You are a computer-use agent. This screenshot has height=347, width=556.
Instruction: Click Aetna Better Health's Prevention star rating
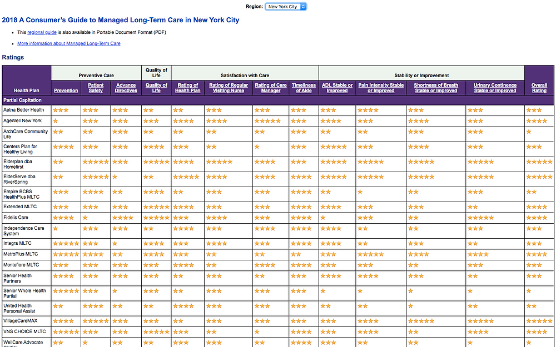(61, 110)
